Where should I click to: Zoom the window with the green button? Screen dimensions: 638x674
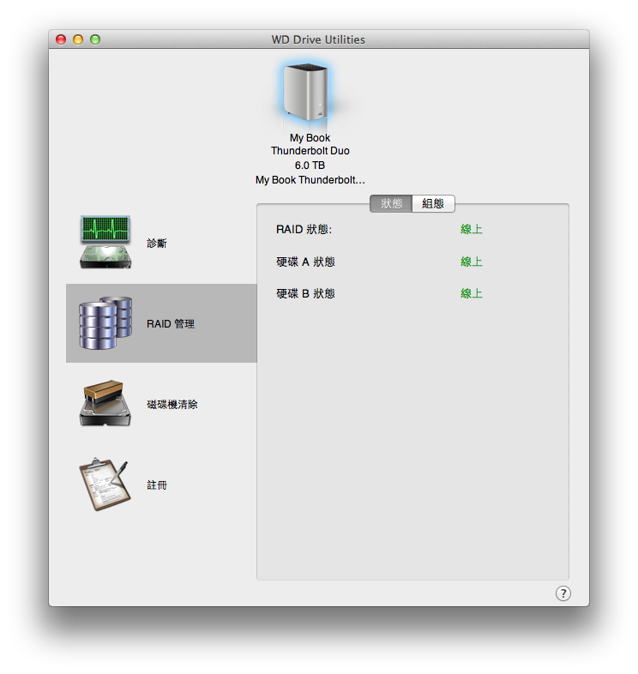click(95, 39)
